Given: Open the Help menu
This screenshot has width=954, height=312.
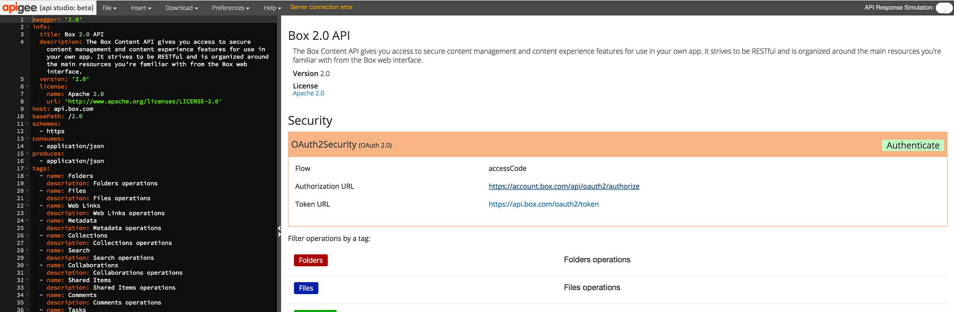Looking at the screenshot, I should 272,8.
